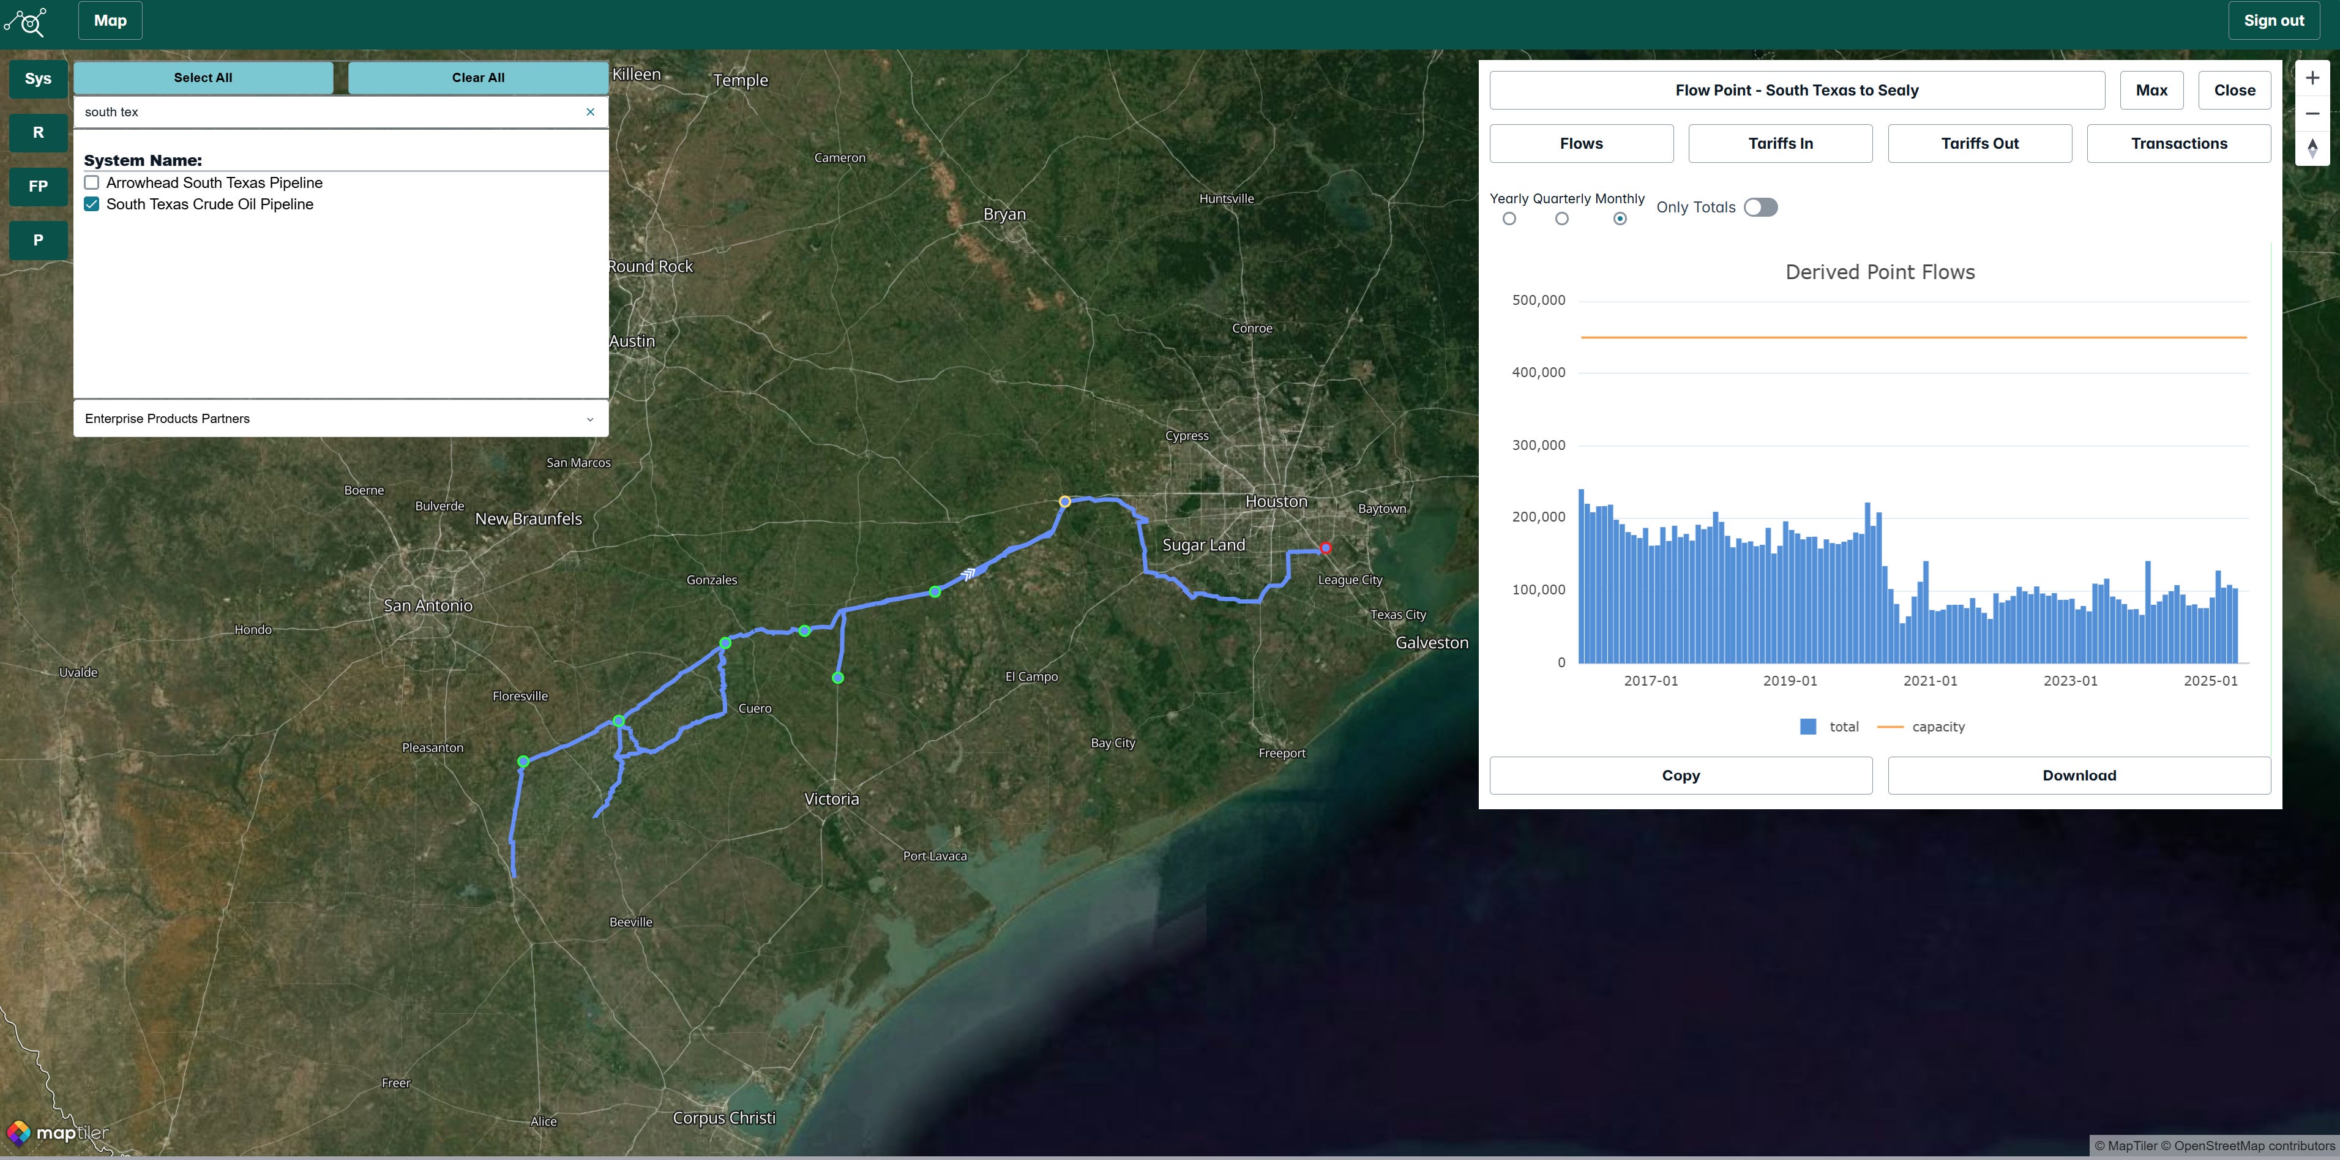
Task: Switch to the Tariffs In tab
Action: [x=1779, y=143]
